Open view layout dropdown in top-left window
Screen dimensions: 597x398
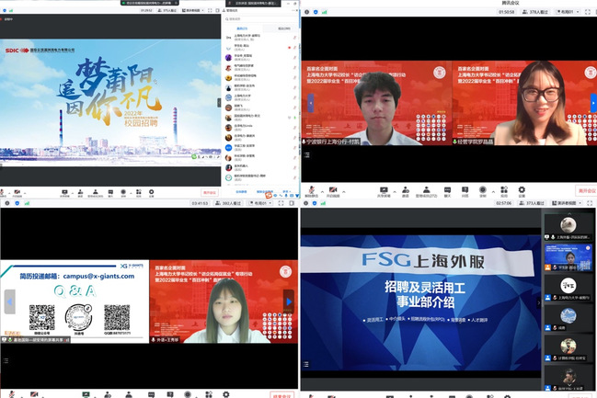pyautogui.click(x=193, y=10)
